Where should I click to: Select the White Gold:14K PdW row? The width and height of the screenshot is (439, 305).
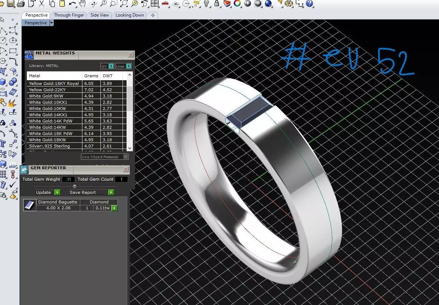tap(77, 121)
